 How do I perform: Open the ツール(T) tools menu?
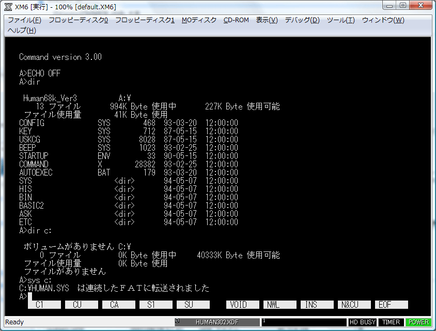click(341, 20)
